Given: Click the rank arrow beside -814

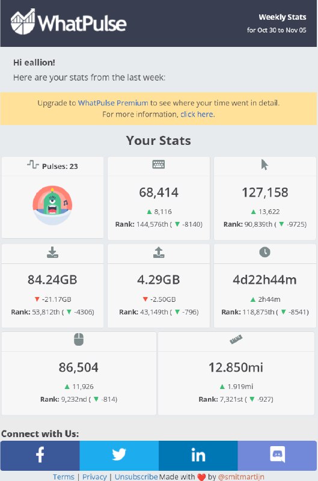Looking at the screenshot, I should click(x=96, y=399).
